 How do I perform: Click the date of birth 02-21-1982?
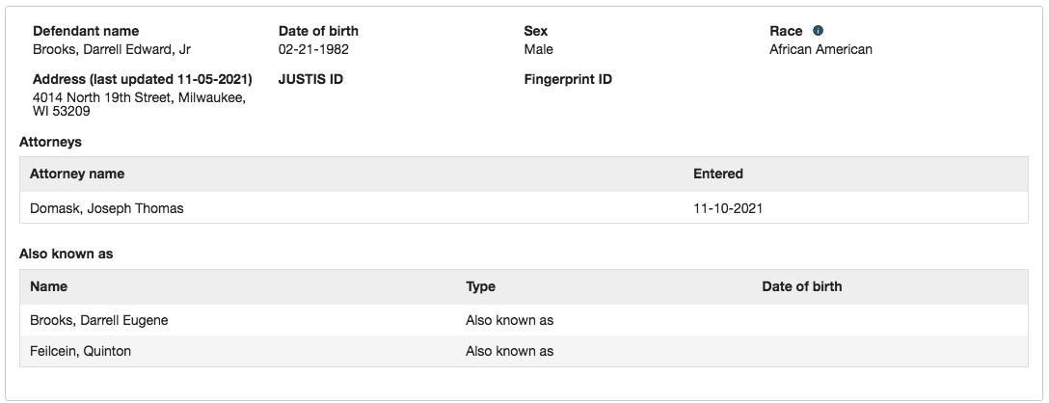(x=313, y=49)
